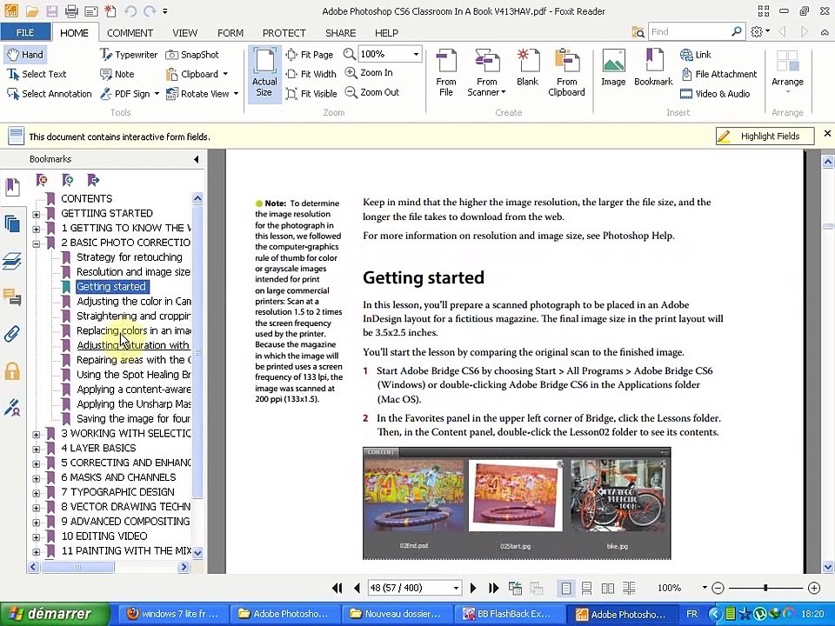Click the Actual Size zoom button
835x626 pixels.
tap(264, 74)
